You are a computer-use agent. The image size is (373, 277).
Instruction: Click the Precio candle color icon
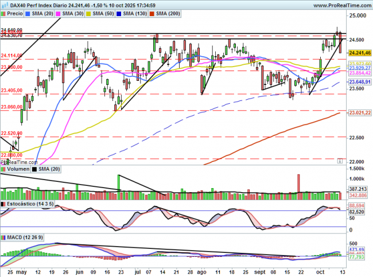coord(4,11)
